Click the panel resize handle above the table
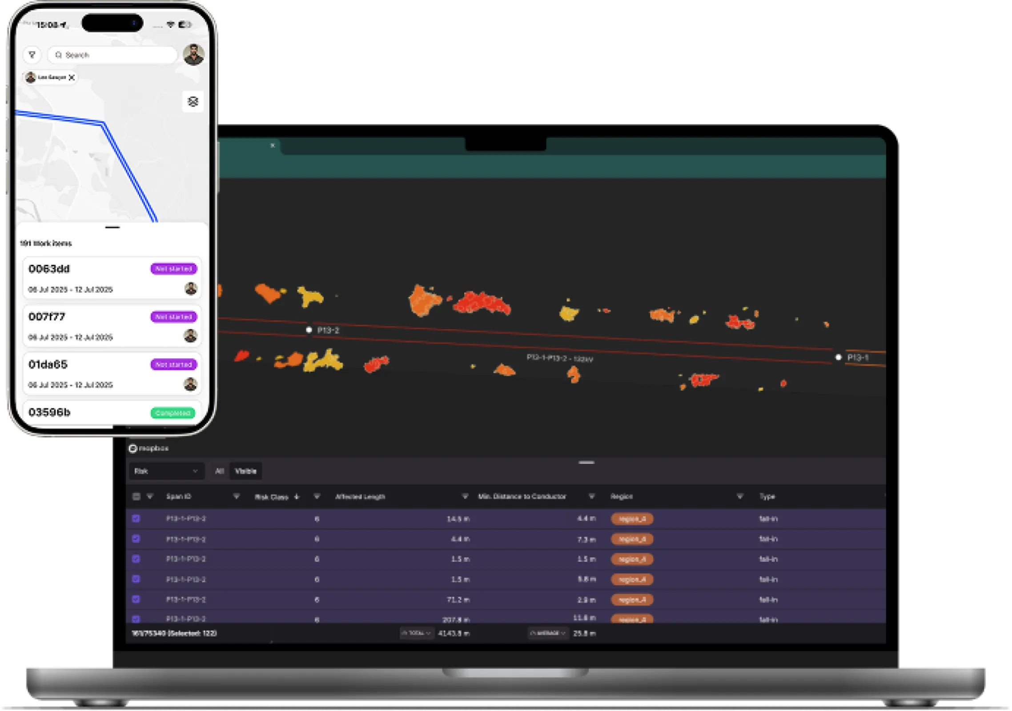Screen dimensions: 1012x711 586,463
